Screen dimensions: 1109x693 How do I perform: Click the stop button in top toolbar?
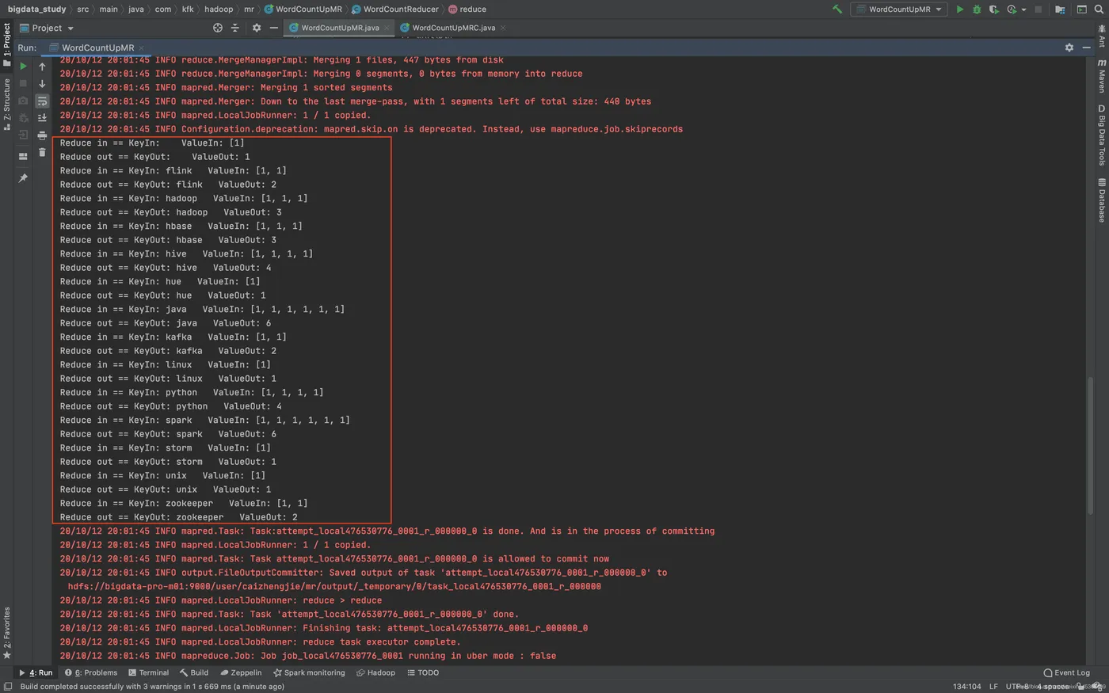1038,10
